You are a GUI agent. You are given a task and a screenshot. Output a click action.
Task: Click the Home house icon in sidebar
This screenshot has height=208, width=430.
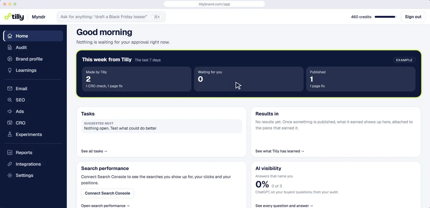click(10, 36)
